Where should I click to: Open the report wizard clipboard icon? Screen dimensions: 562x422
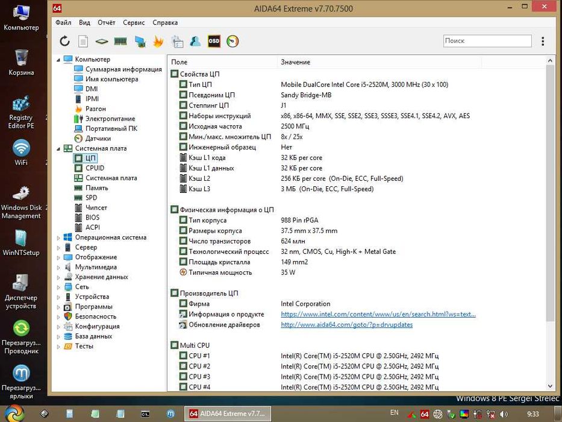(x=177, y=41)
